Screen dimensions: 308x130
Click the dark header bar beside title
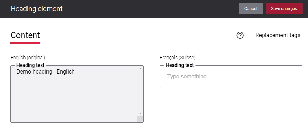coord(149,9)
